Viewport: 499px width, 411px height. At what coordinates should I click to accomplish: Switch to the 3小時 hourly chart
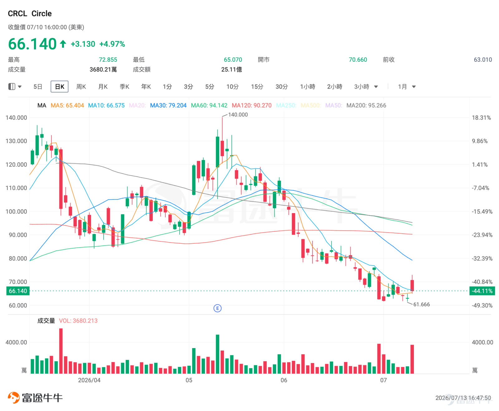click(x=362, y=87)
